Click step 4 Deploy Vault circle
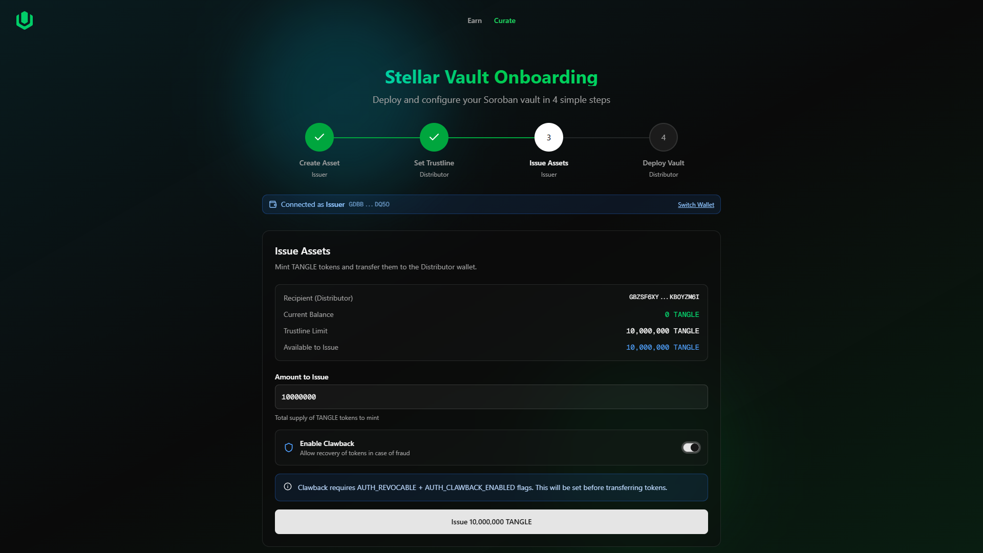 click(664, 137)
